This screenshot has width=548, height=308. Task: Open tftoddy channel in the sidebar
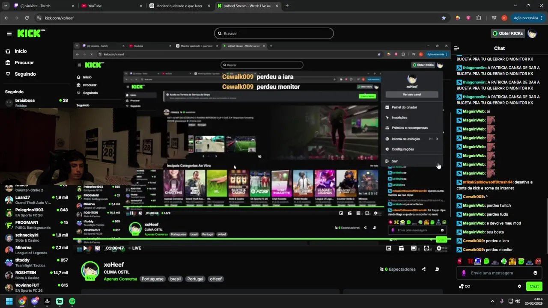(36, 262)
